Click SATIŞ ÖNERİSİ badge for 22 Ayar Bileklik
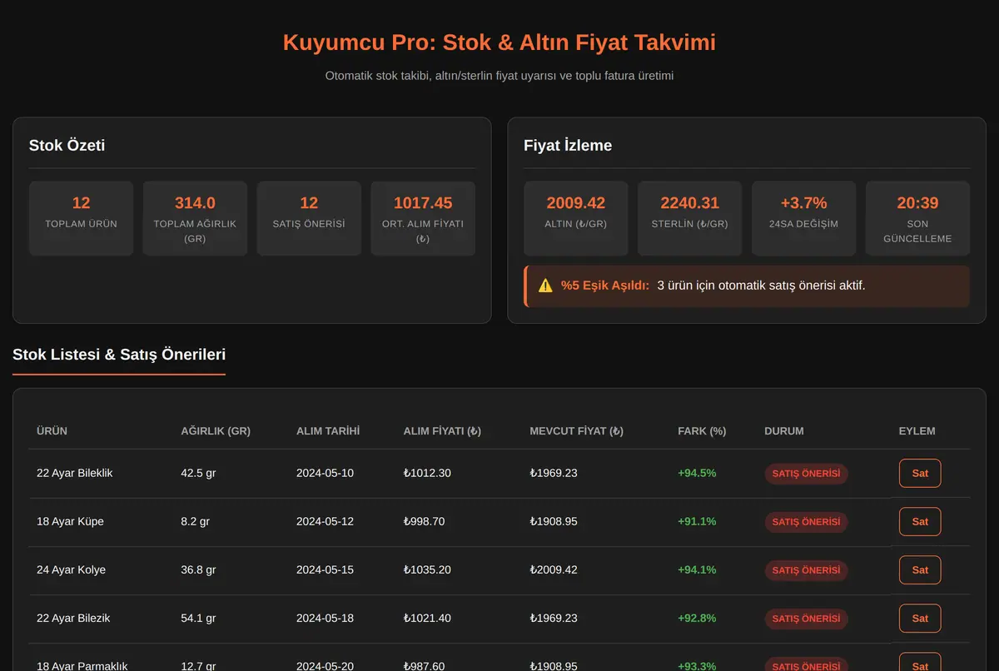999x671 pixels. coord(806,474)
